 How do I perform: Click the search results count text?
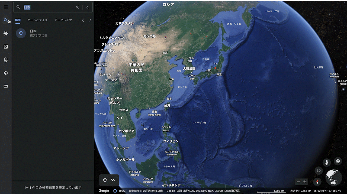tap(53, 187)
